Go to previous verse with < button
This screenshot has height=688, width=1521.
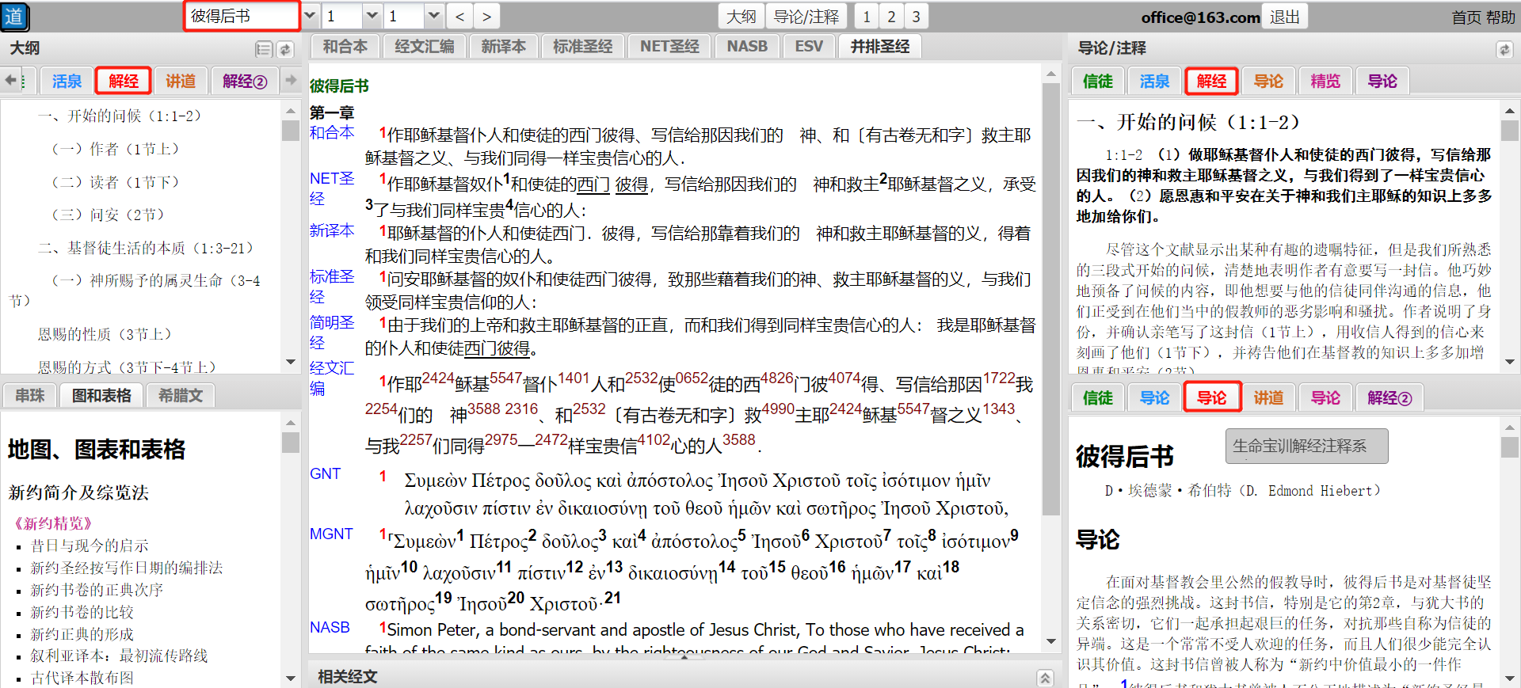pyautogui.click(x=460, y=17)
